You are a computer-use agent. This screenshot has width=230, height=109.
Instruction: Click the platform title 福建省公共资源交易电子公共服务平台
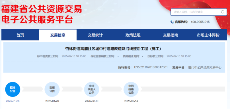coord(42,14)
